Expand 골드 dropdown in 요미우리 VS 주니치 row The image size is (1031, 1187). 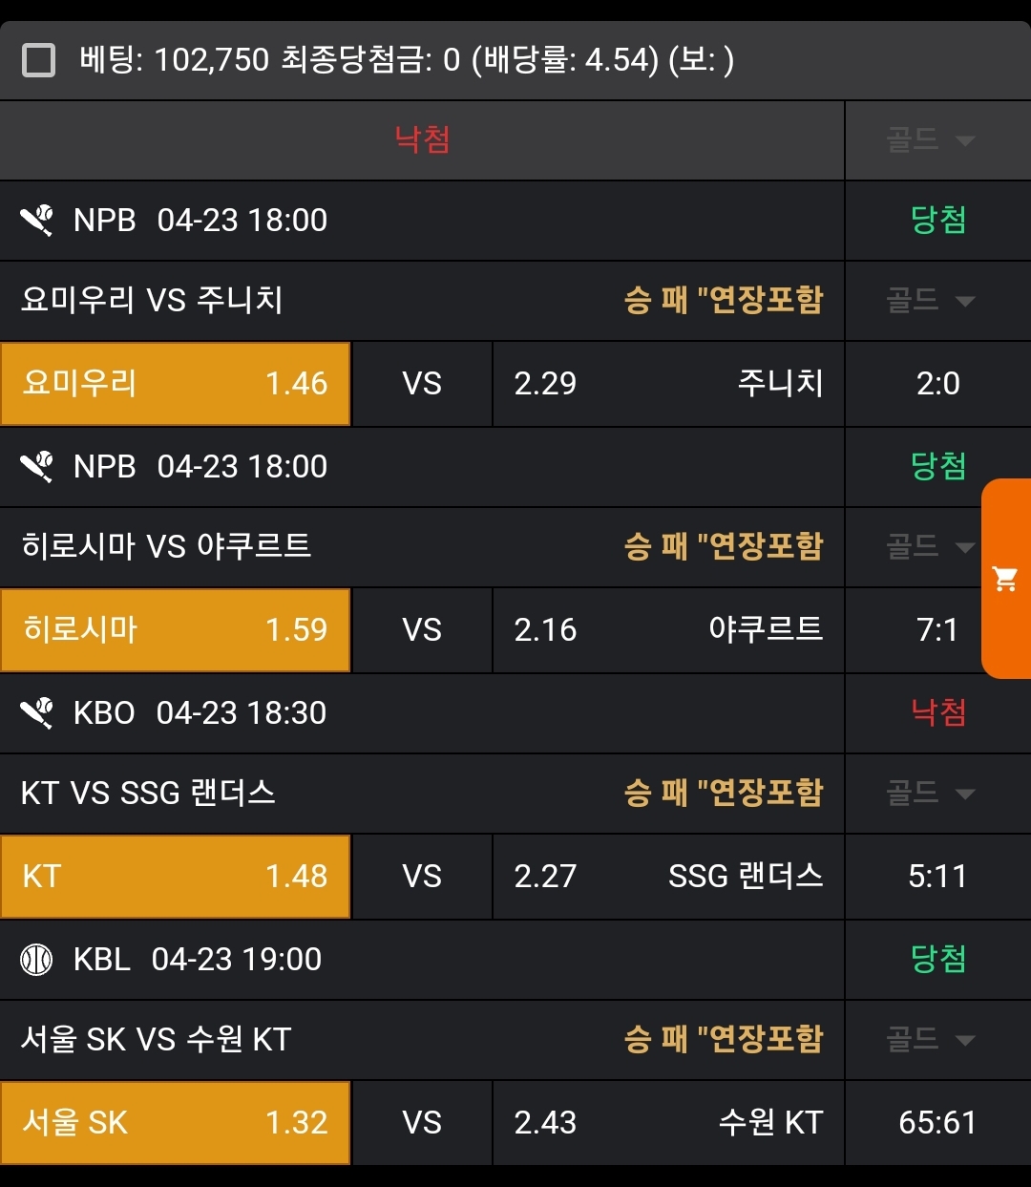pyautogui.click(x=931, y=301)
